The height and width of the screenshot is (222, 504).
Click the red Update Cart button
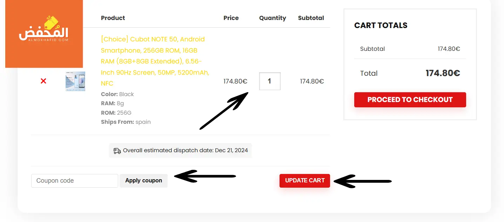[305, 181]
